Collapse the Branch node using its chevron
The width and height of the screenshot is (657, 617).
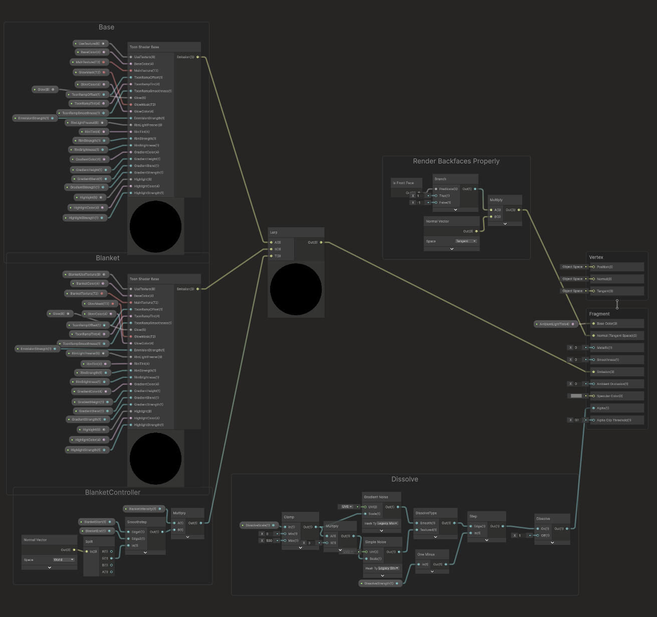click(455, 210)
